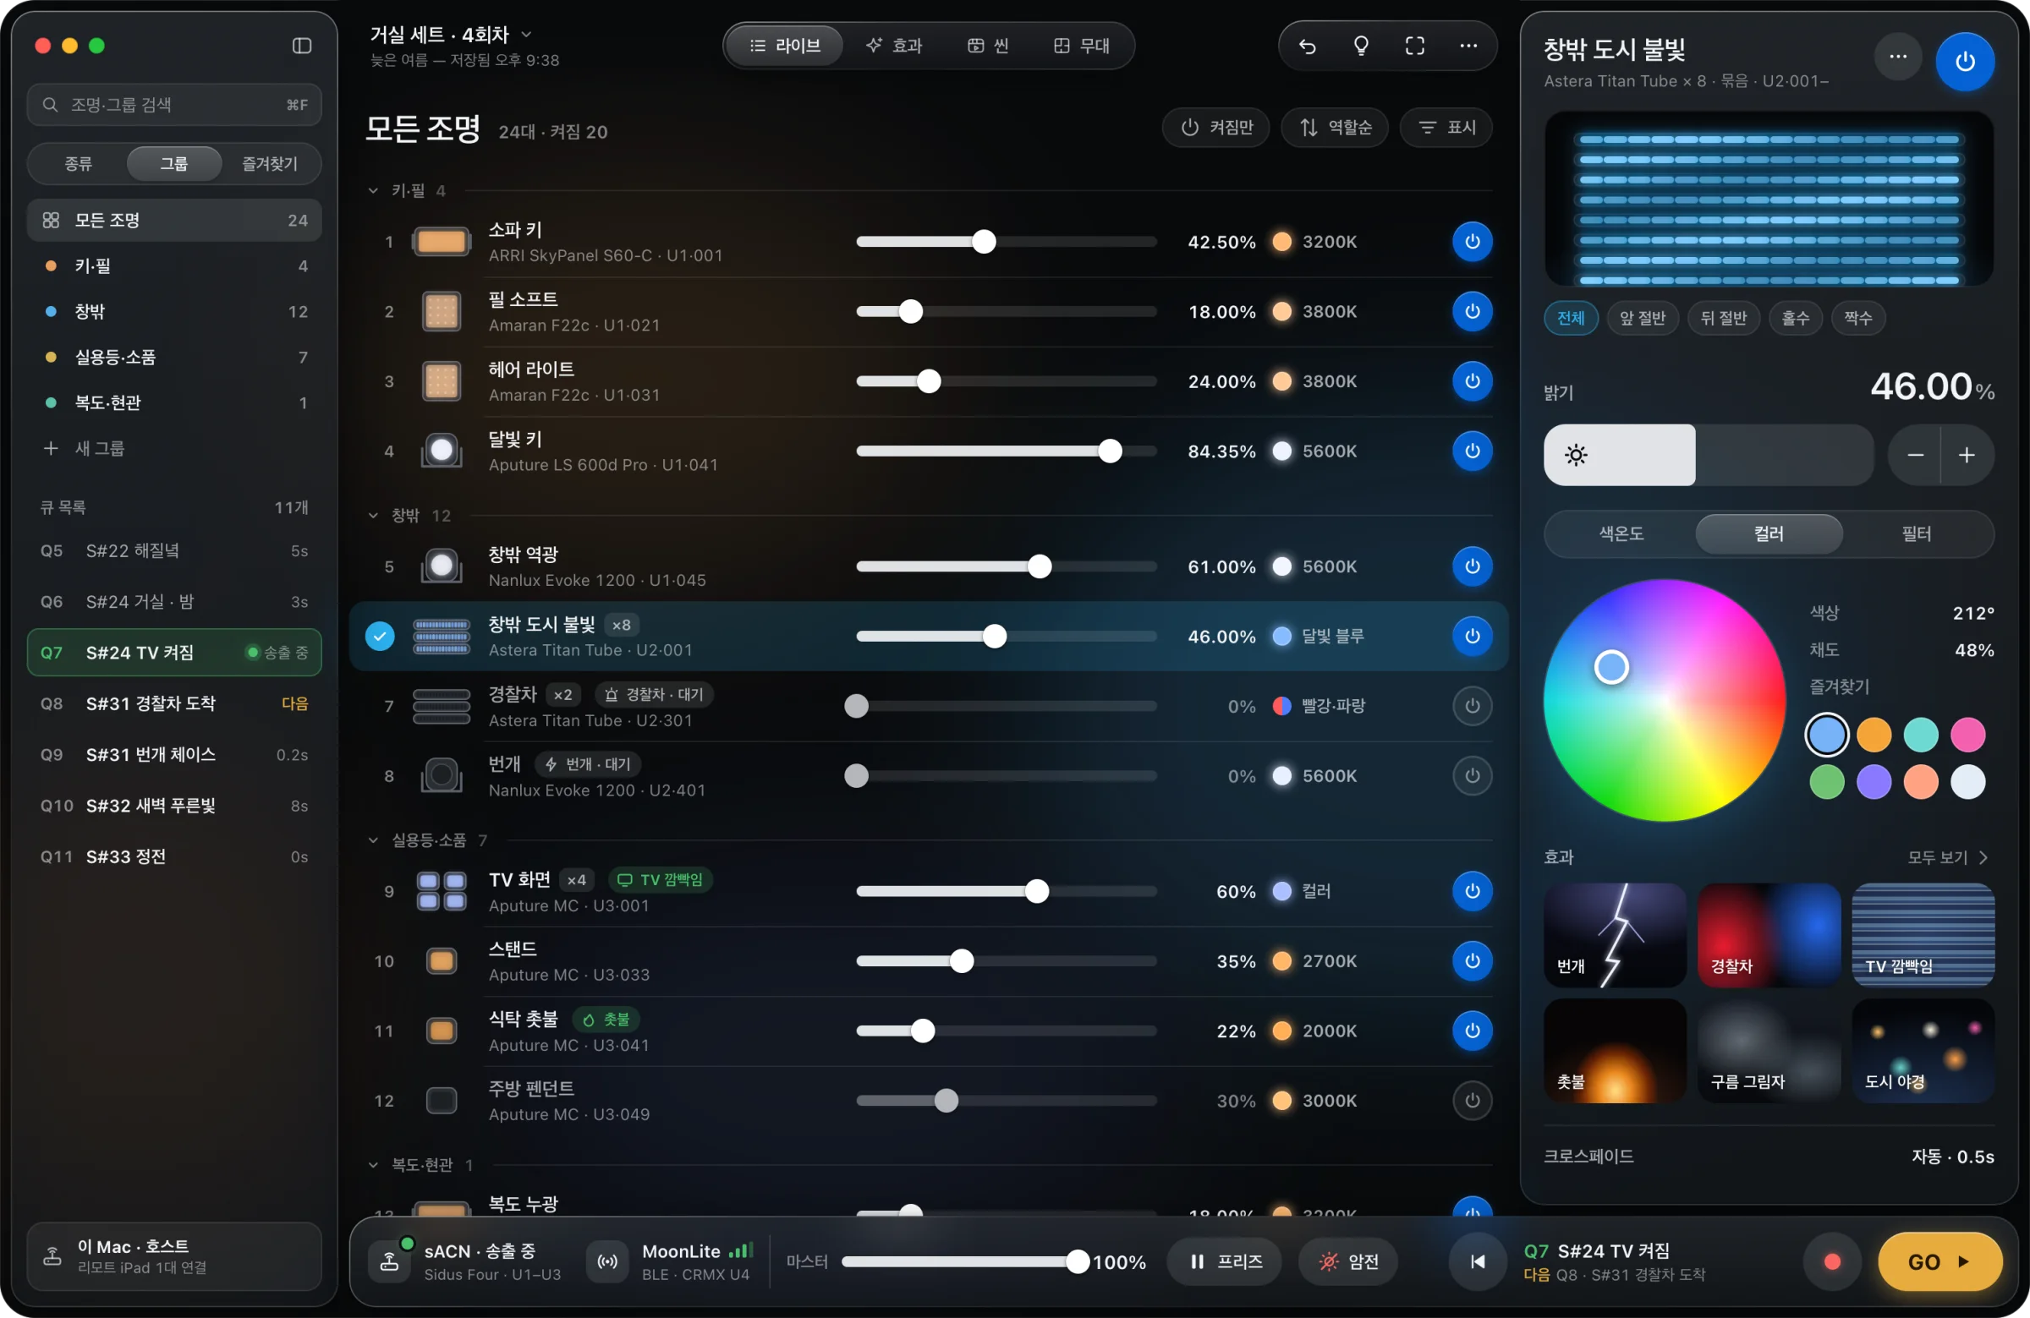The image size is (2030, 1318).
Task: Collapse the 키·필 section
Action: (x=374, y=191)
